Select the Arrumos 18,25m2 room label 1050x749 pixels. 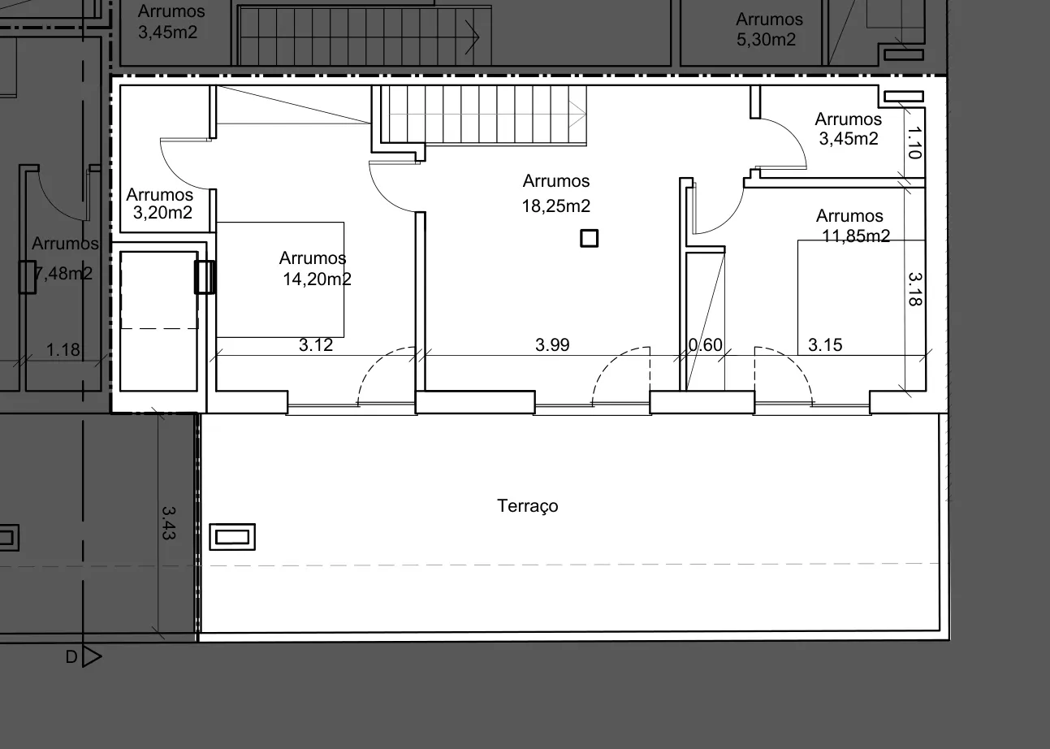pos(556,193)
